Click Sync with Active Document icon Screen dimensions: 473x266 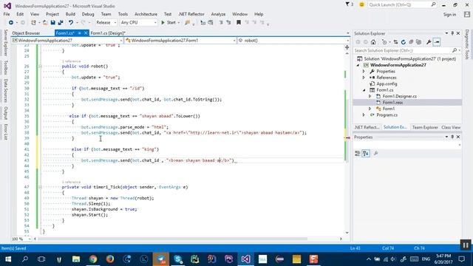pyautogui.click(x=395, y=42)
